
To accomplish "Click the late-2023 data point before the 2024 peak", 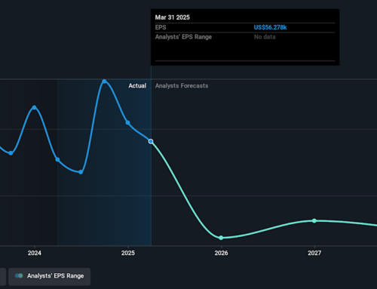I will (11, 153).
